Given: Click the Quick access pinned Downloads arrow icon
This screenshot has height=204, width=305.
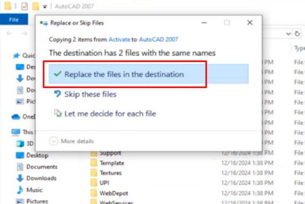Looking at the screenshot, I should [20, 78].
